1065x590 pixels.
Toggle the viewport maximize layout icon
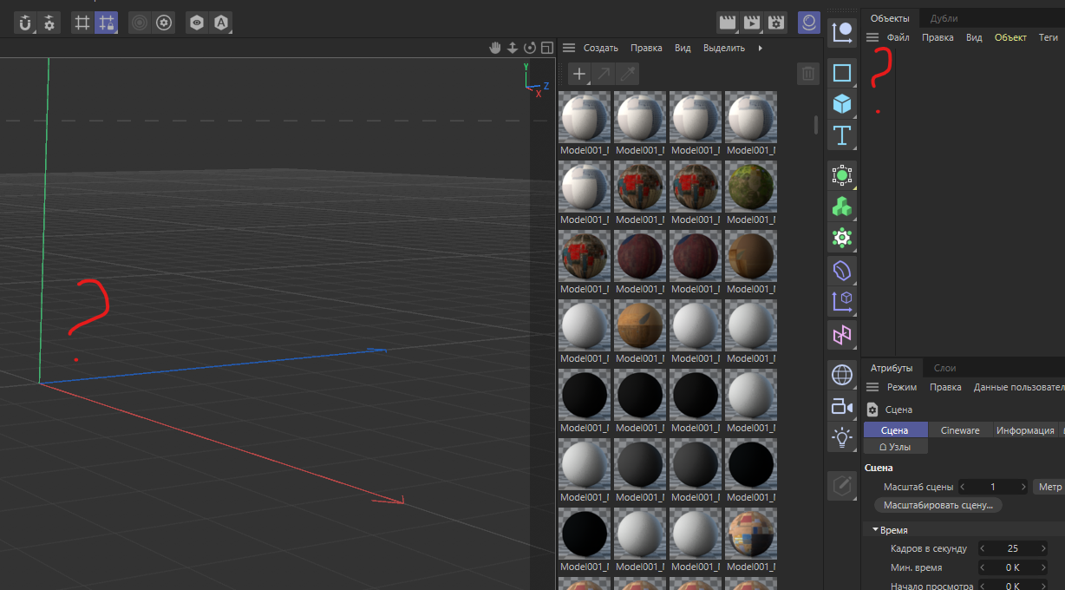547,48
